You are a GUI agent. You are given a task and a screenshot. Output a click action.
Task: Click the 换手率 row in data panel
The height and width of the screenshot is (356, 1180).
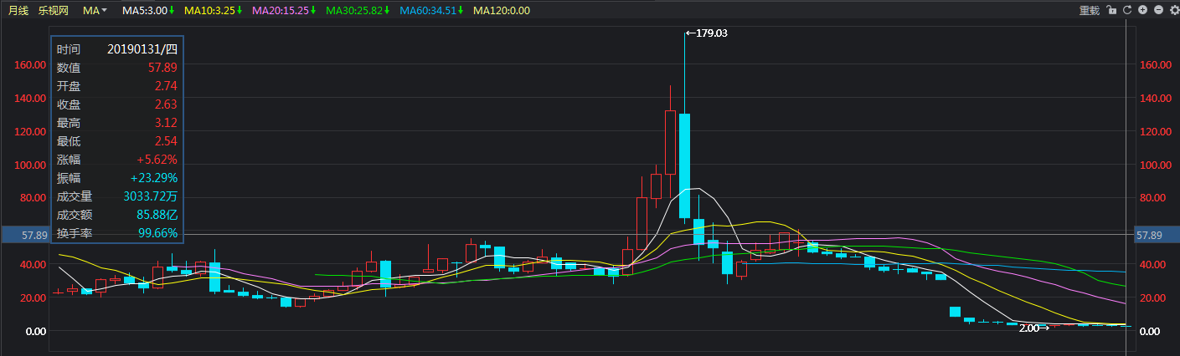117,232
